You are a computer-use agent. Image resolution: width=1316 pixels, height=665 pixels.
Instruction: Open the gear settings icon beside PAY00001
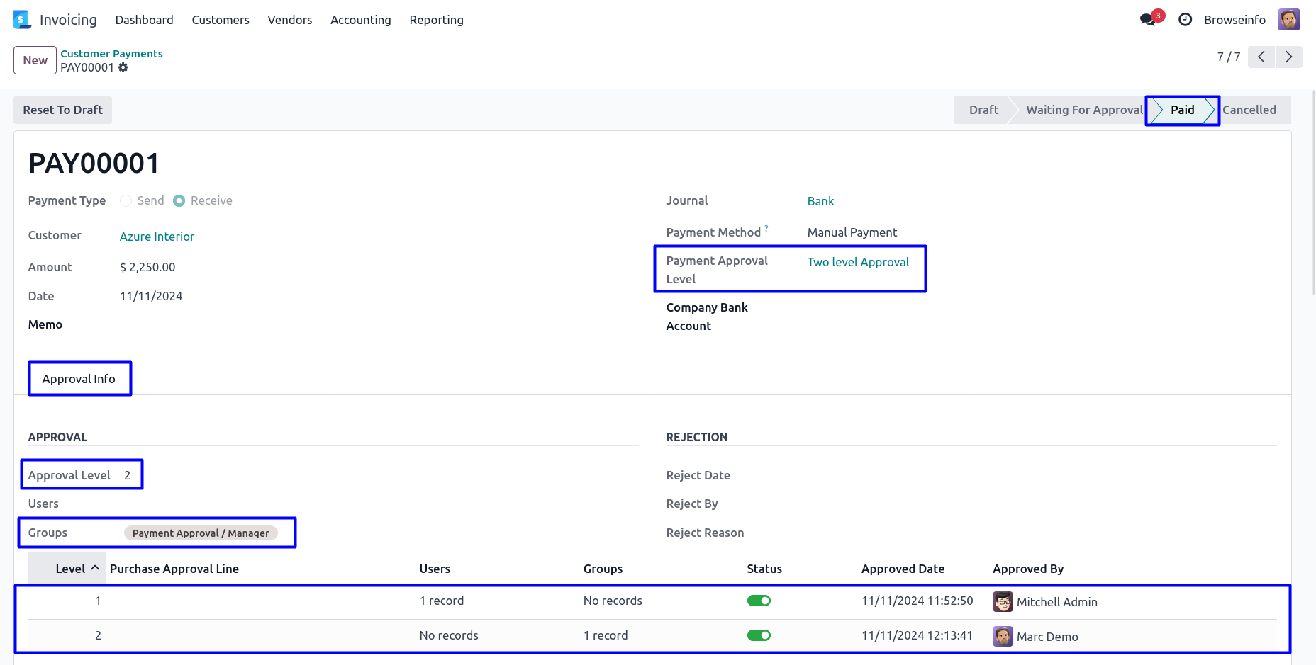[123, 68]
